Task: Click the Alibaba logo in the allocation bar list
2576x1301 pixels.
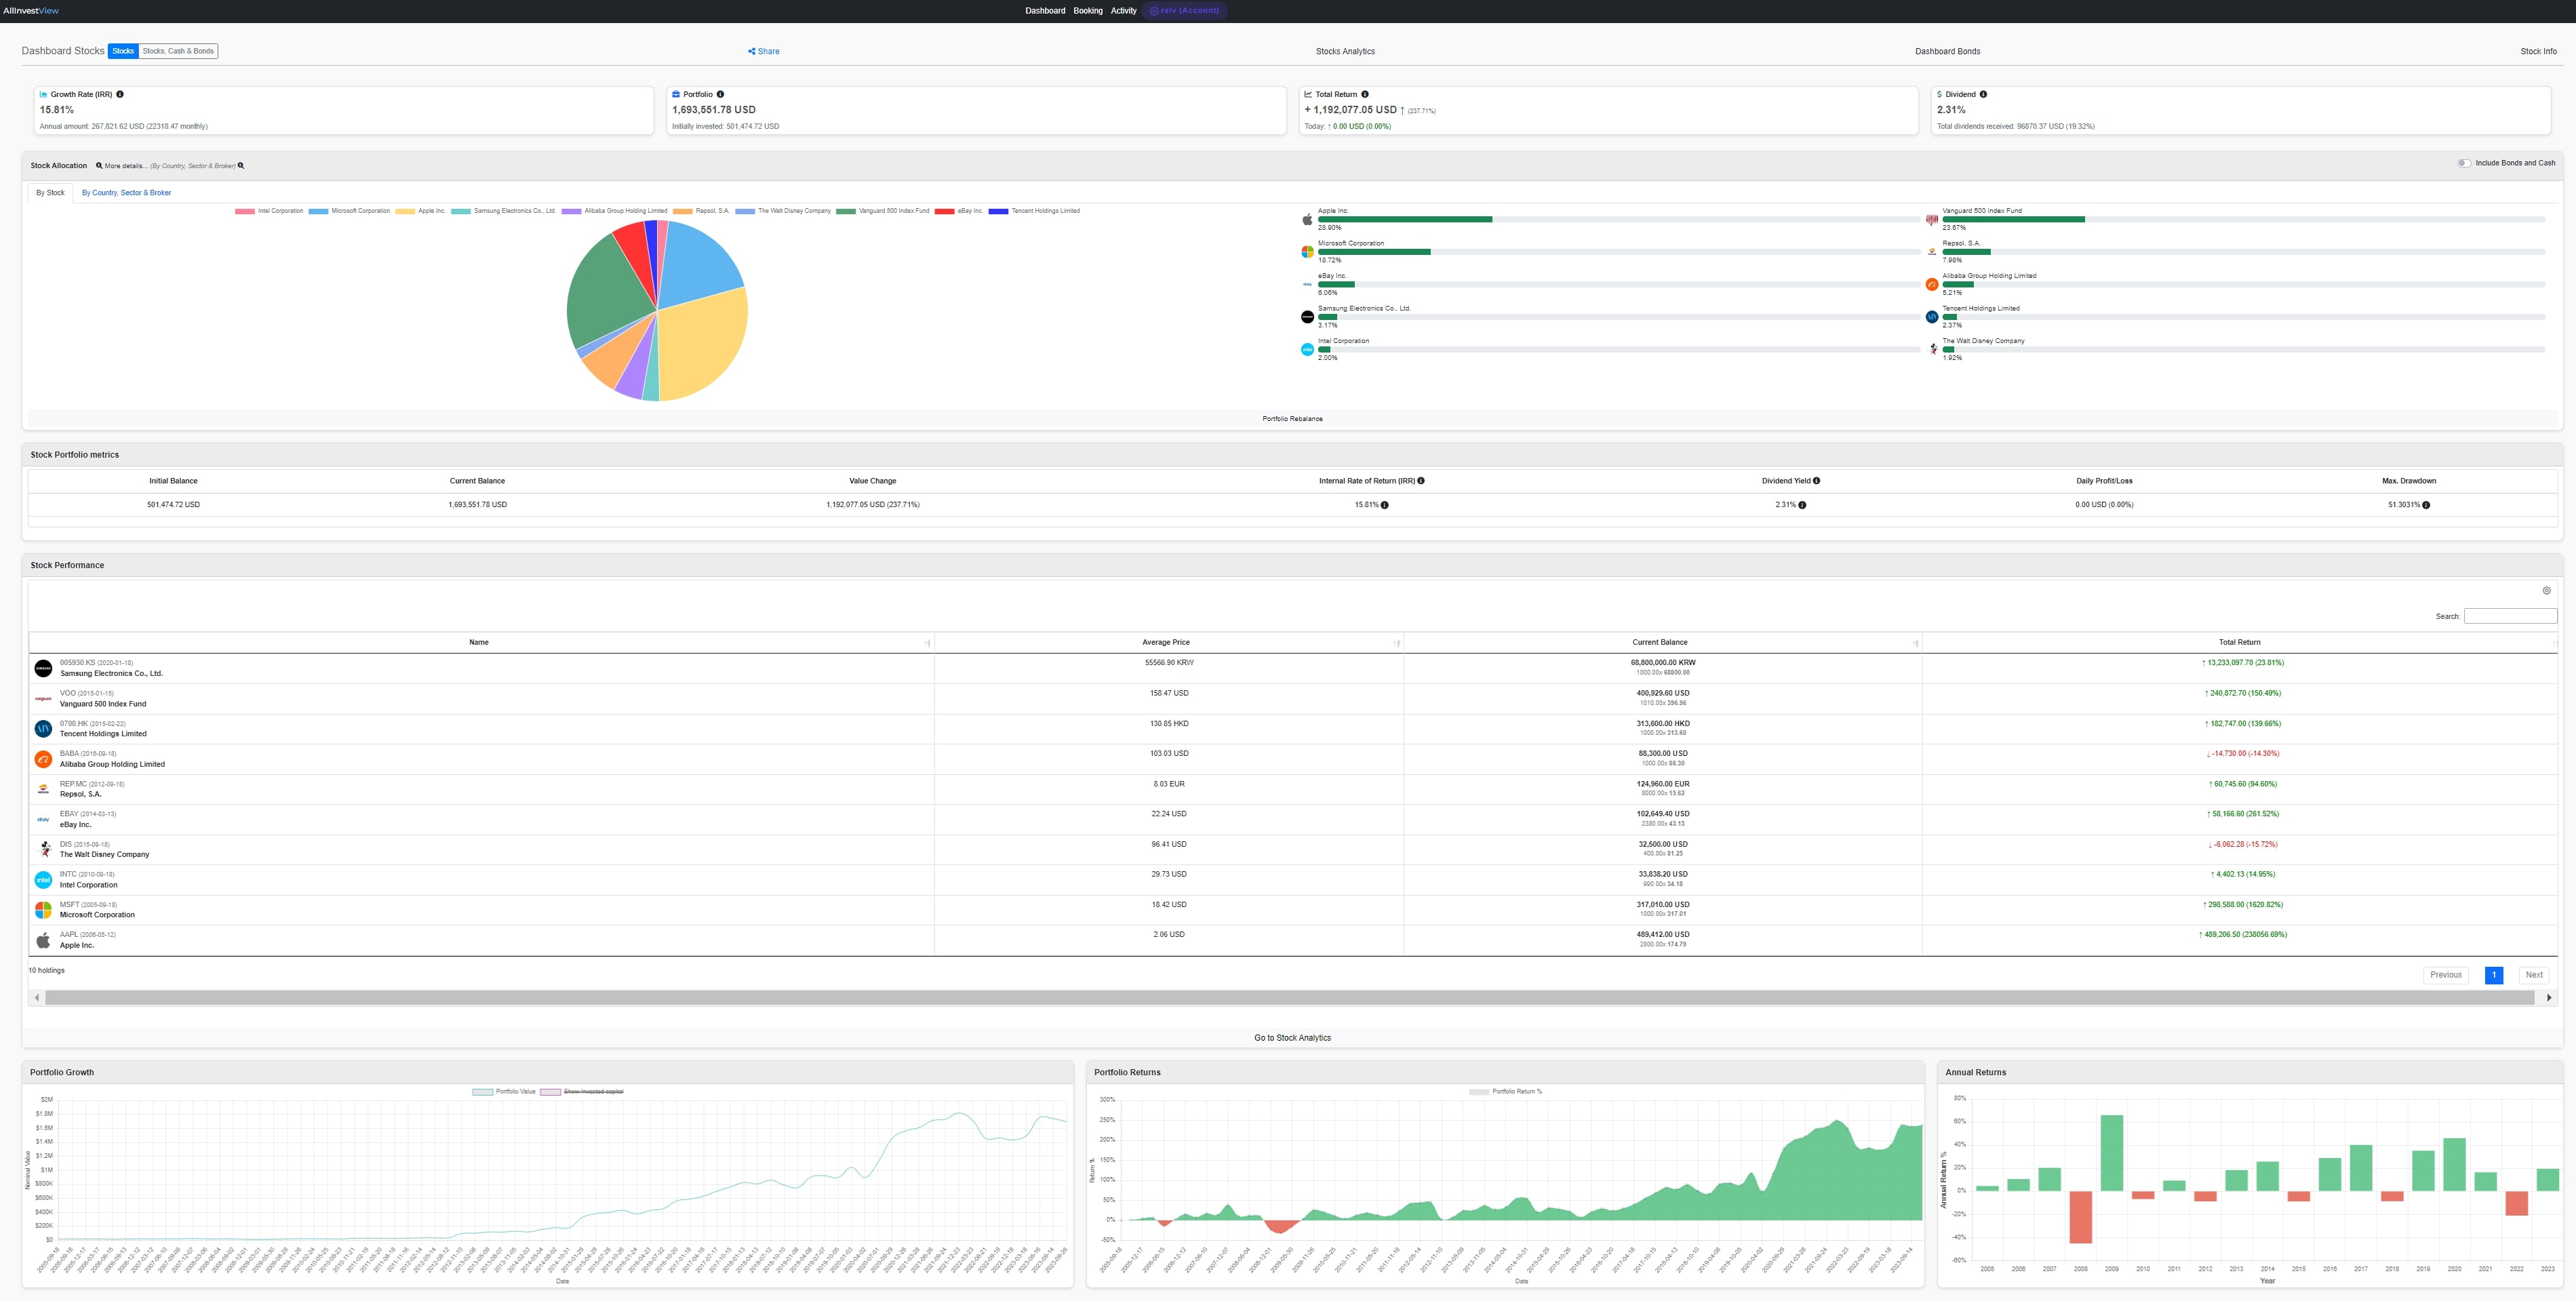Action: tap(1932, 284)
